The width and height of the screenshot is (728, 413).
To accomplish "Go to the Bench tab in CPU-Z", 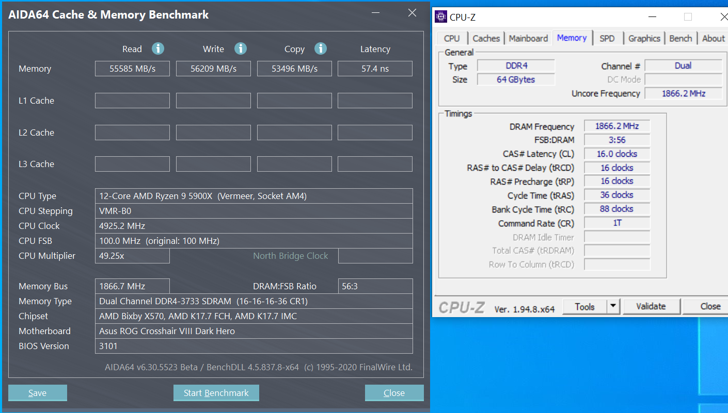I will click(680, 38).
